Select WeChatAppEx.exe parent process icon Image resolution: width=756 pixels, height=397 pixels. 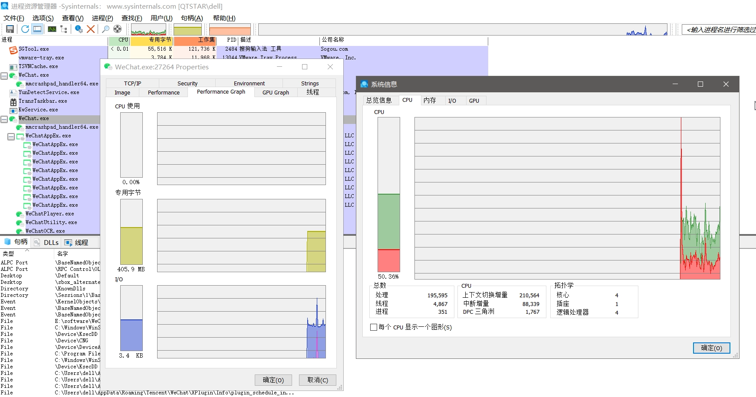[20, 136]
